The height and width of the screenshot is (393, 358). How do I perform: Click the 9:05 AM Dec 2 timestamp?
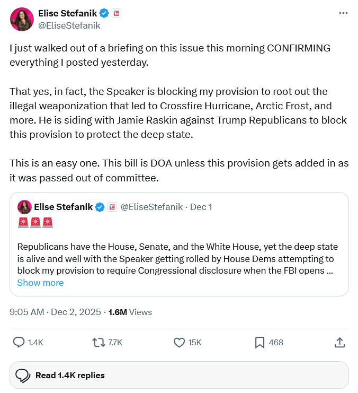(55, 312)
